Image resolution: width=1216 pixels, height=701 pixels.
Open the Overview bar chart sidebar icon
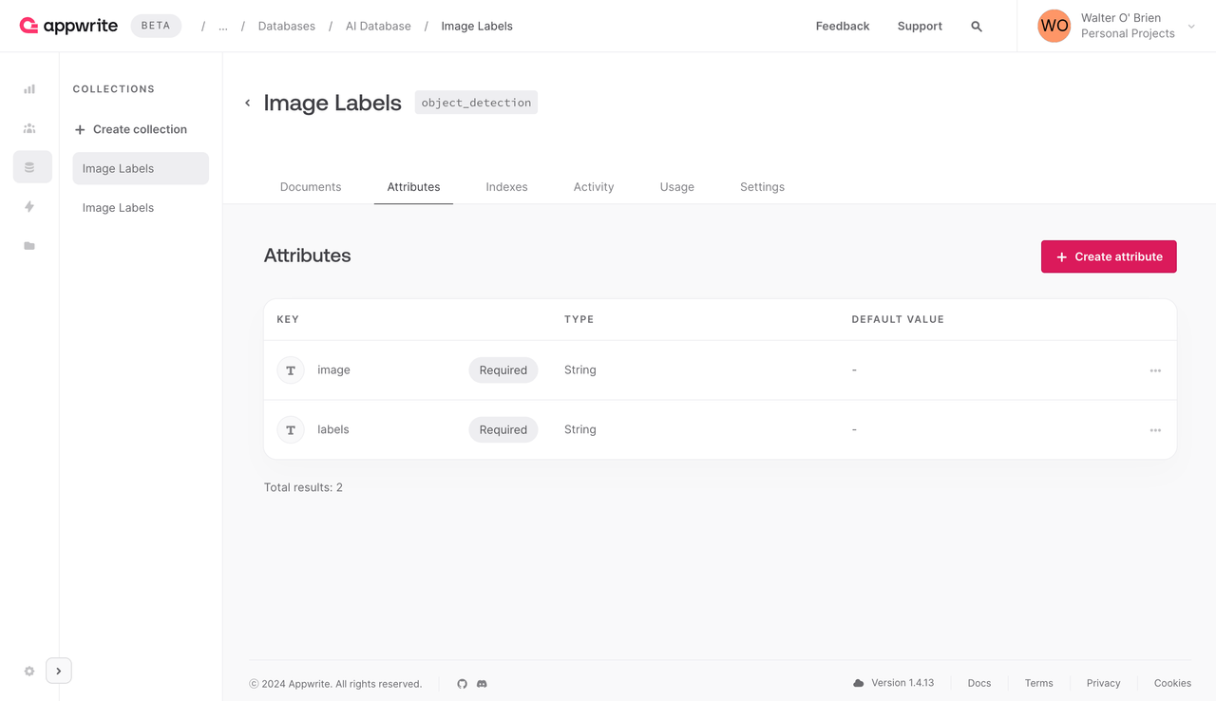tap(29, 89)
